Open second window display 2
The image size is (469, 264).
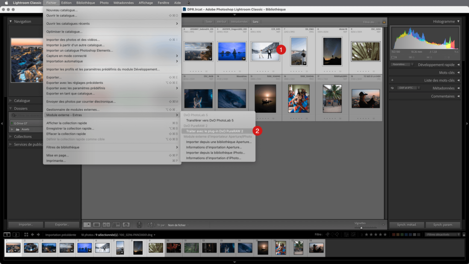pyautogui.click(x=16, y=235)
